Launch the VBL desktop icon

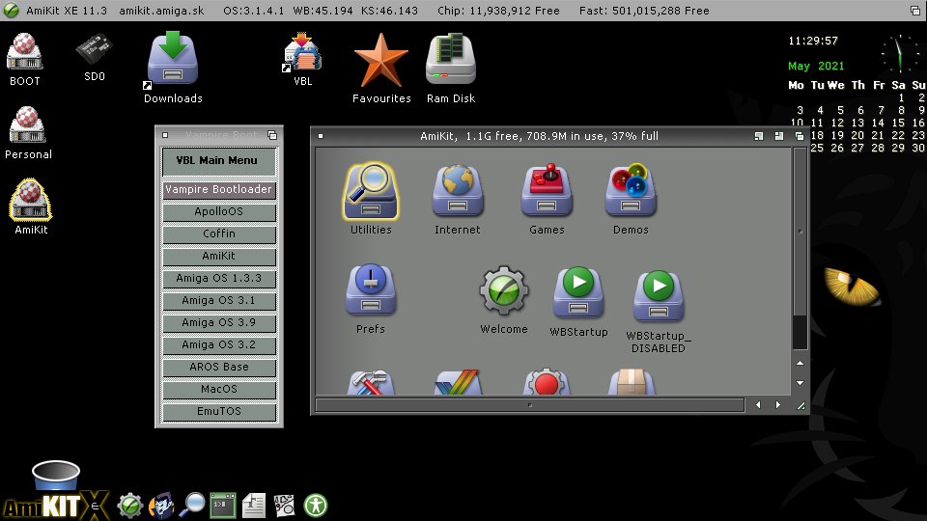302,52
